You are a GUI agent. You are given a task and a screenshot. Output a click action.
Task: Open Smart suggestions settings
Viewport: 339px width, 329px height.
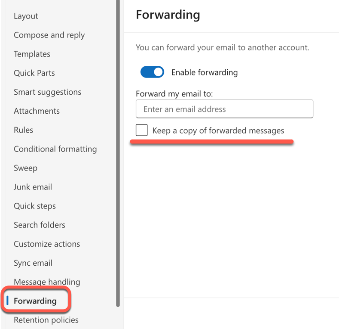[47, 92]
